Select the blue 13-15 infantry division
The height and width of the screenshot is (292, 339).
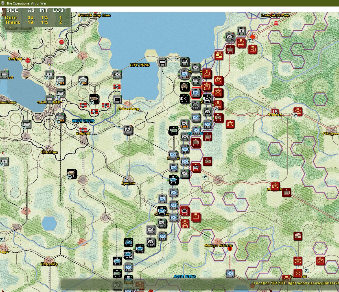click(185, 150)
